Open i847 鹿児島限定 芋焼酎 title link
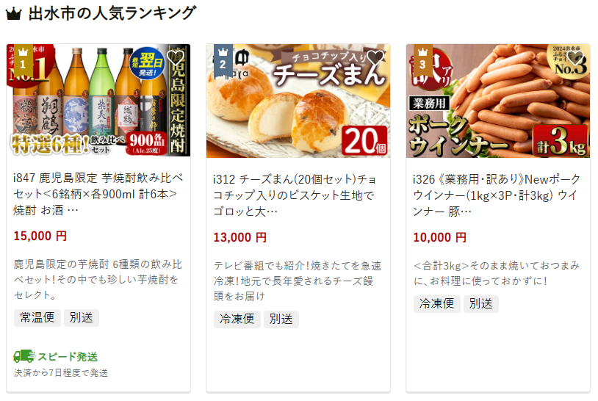 [98, 194]
